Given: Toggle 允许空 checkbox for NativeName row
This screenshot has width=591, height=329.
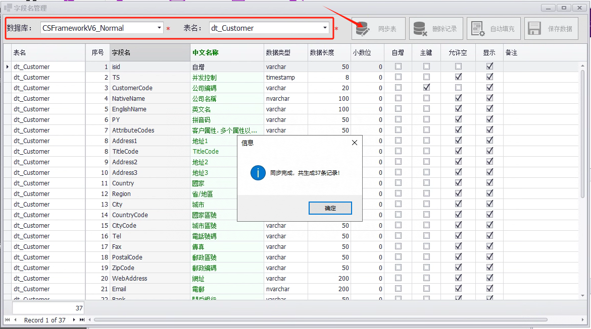Looking at the screenshot, I should pyautogui.click(x=458, y=98).
